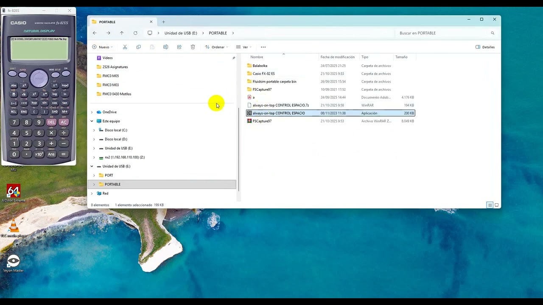Click the SHIFT key on calculator

[x=12, y=74]
